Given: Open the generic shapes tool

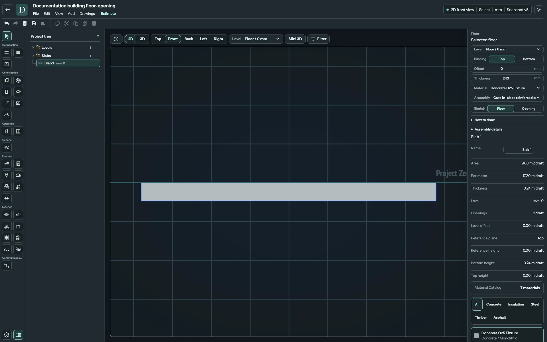Looking at the screenshot, I should click(x=7, y=148).
